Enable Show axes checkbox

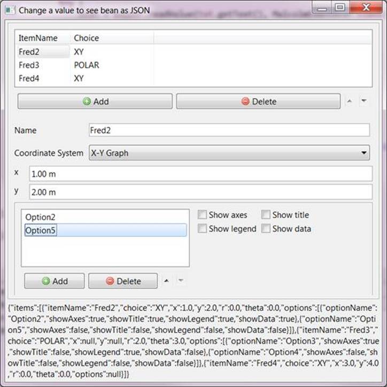tap(202, 215)
